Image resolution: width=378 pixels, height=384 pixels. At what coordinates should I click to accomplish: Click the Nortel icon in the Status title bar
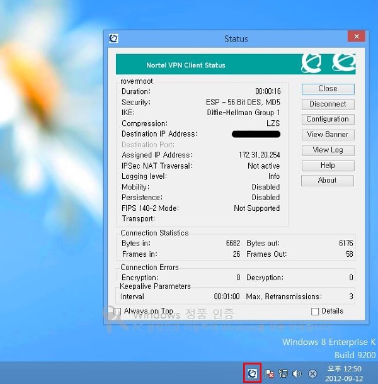(113, 38)
